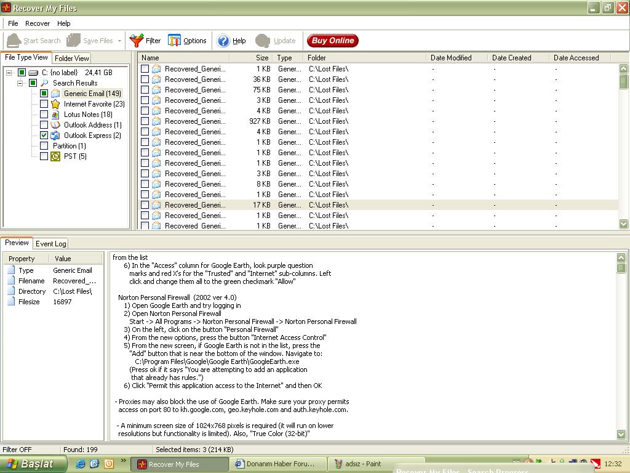Image resolution: width=630 pixels, height=473 pixels.
Task: Select the C: drive icon in the tree
Action: click(33, 73)
